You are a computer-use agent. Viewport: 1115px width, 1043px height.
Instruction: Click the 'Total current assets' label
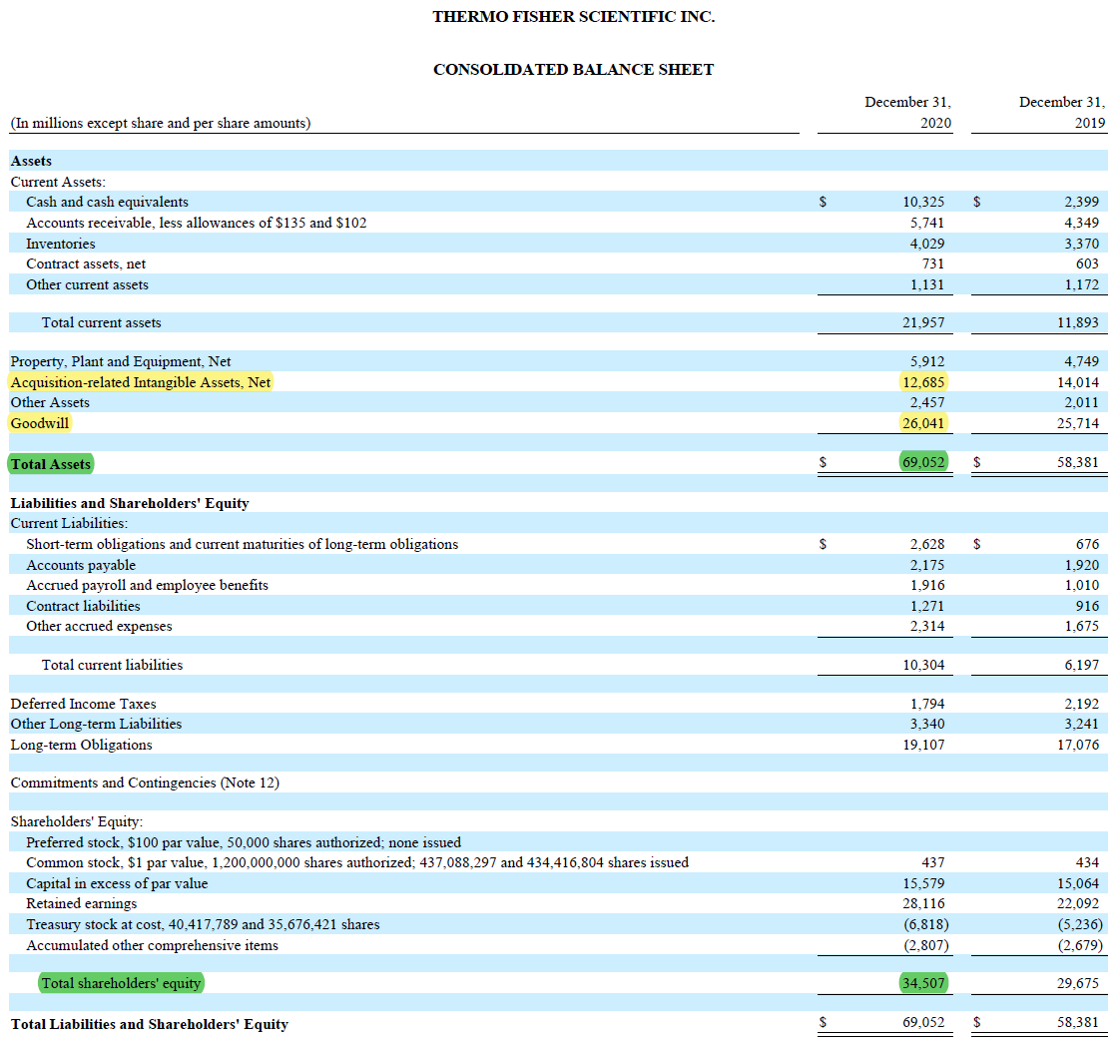pyautogui.click(x=102, y=322)
